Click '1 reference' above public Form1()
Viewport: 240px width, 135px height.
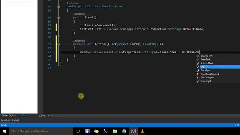point(79,14)
